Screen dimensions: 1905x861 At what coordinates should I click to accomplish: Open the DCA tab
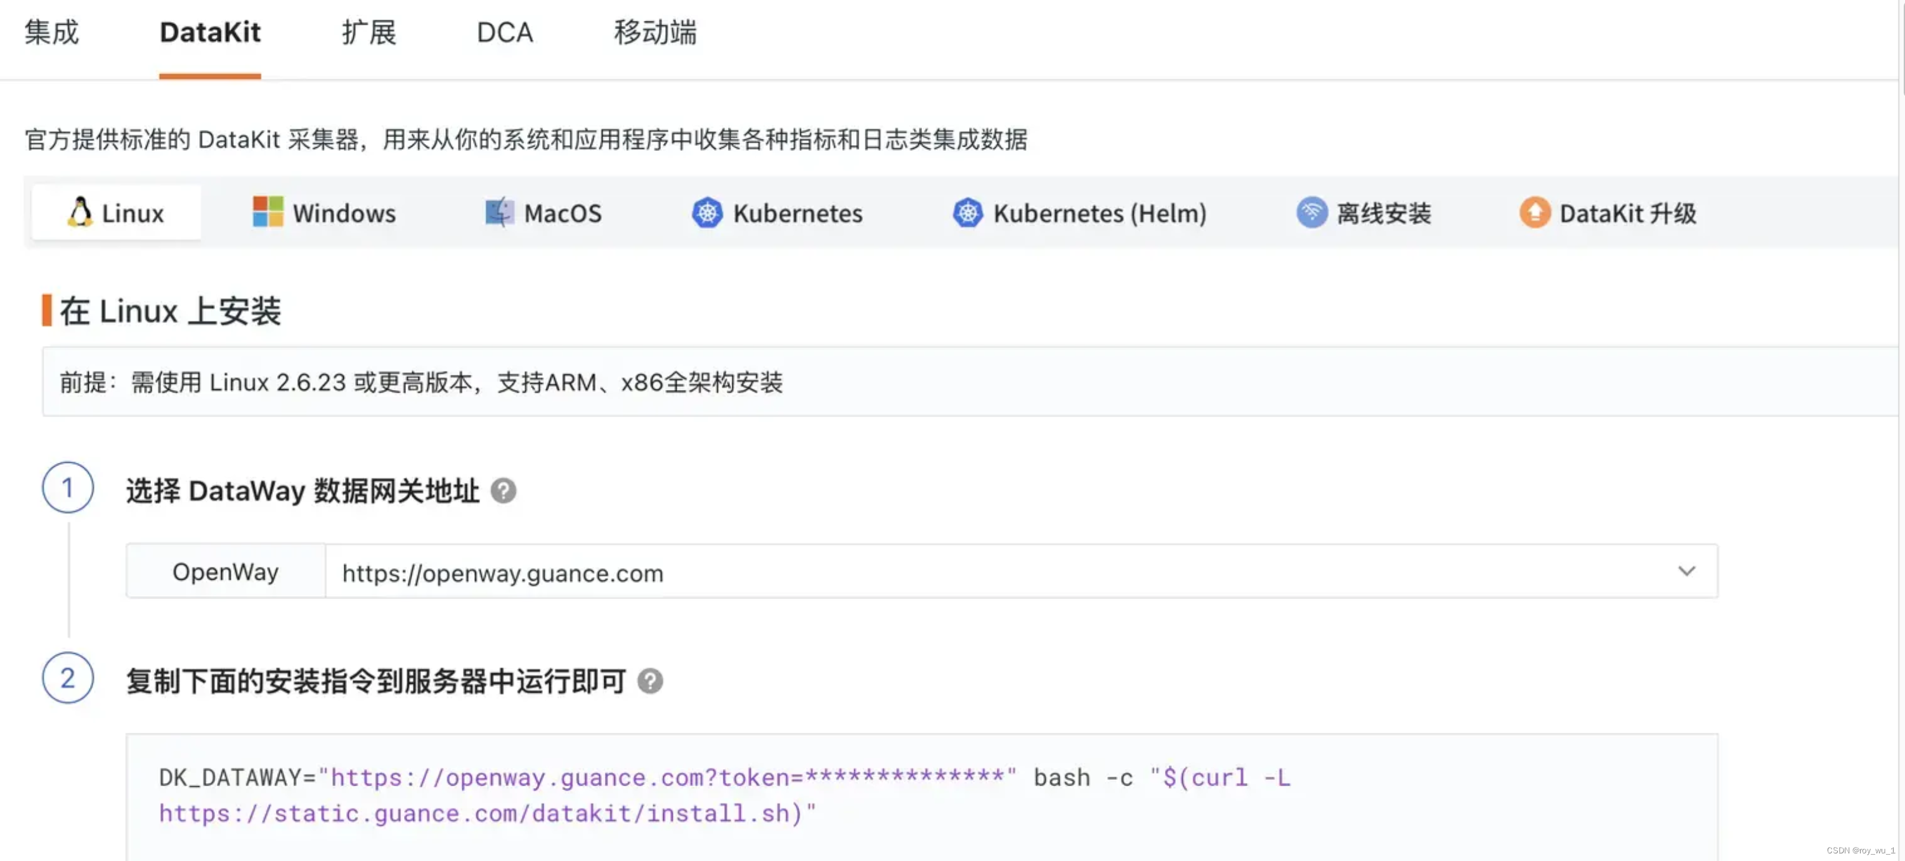505,32
